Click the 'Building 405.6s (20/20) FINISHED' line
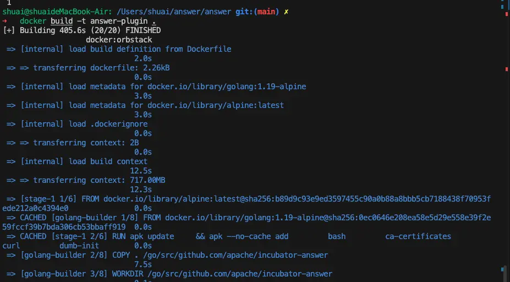The image size is (510, 282). tap(81, 30)
